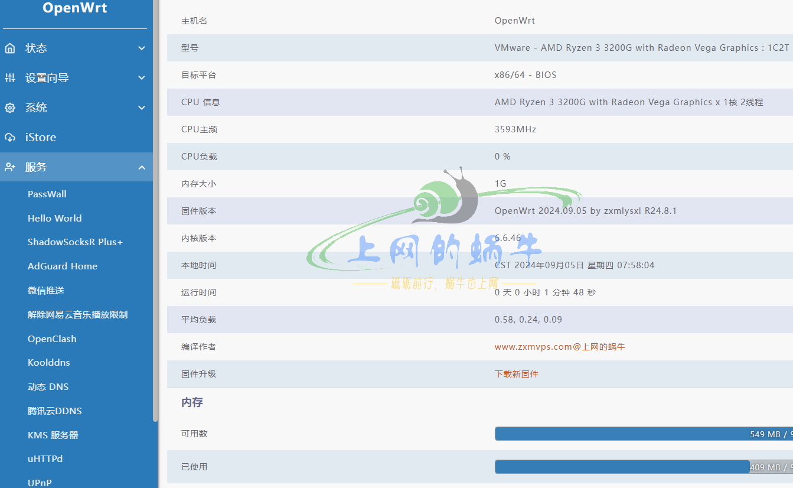
Task: Open ShadowSocksR Plus+ service
Action: tap(76, 242)
